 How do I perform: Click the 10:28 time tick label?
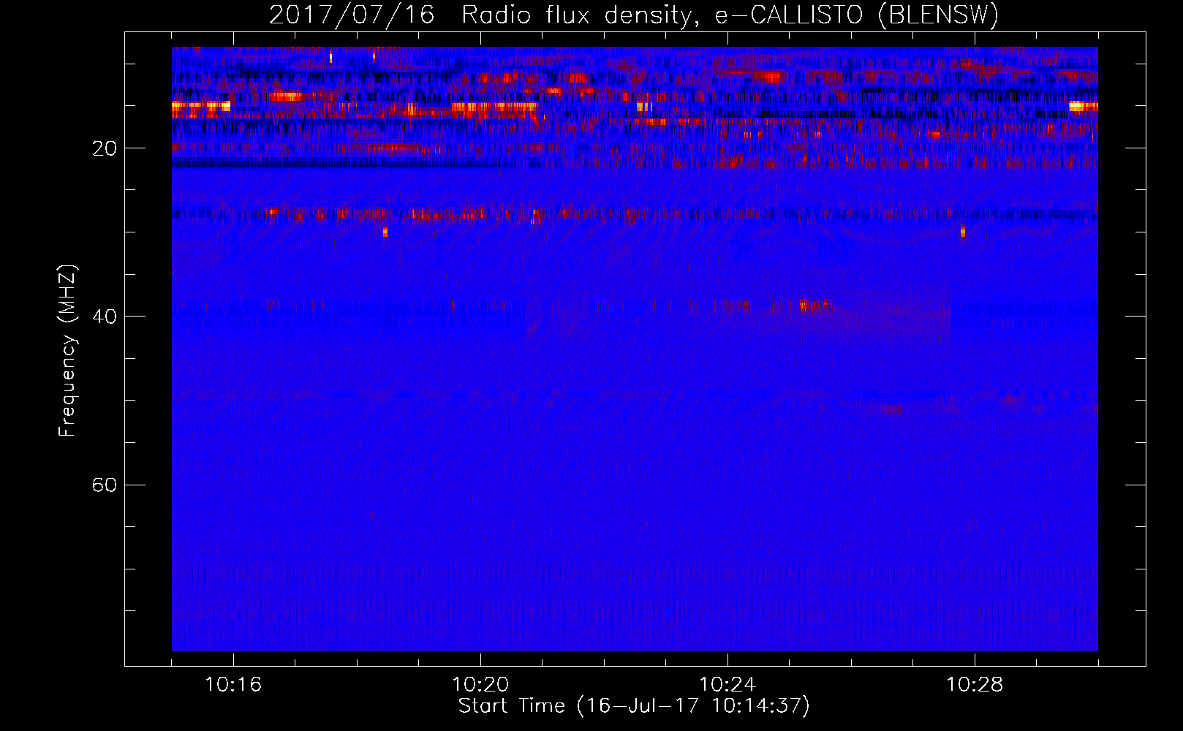click(975, 685)
